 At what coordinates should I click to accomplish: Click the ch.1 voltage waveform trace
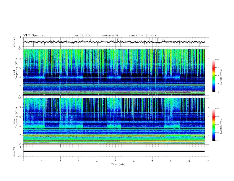pyautogui.click(x=114, y=42)
